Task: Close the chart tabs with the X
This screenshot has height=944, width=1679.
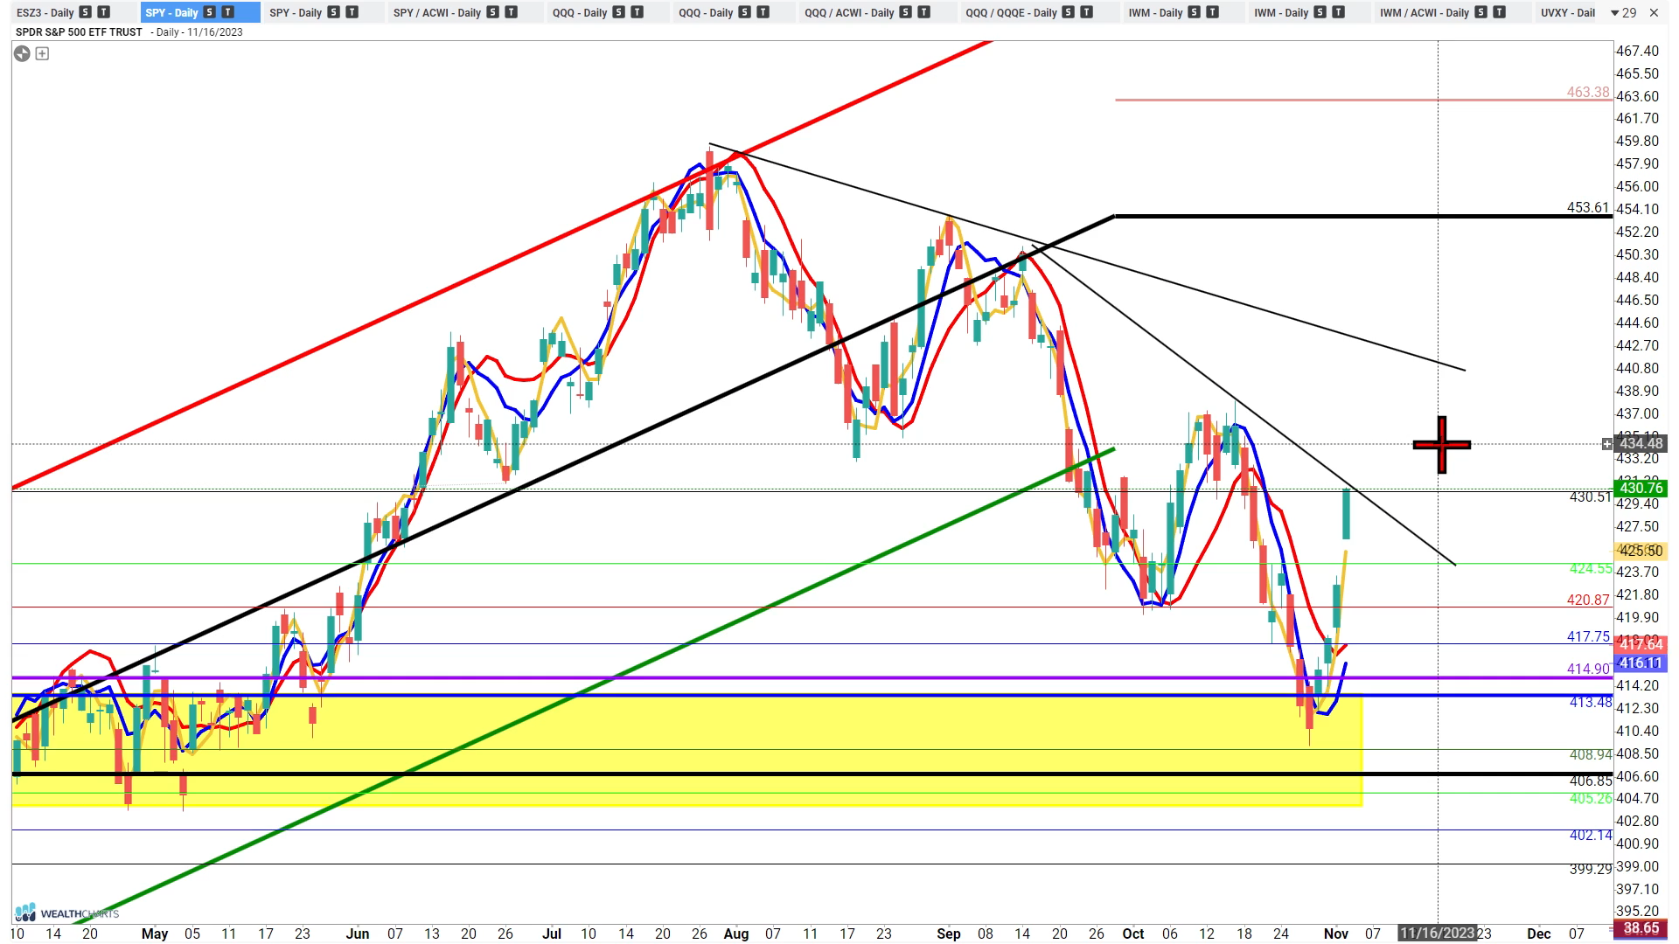Action: [1654, 12]
